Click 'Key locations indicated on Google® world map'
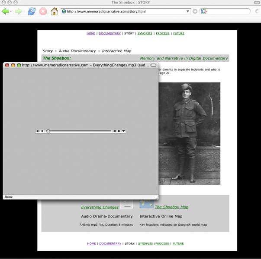 pos(173,224)
